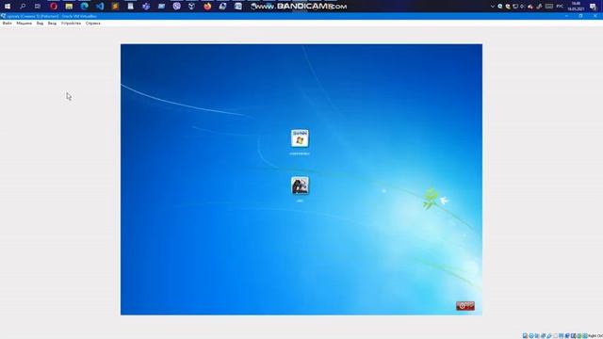Open the Файл menu in VirtualBox
603x339 pixels.
7,24
